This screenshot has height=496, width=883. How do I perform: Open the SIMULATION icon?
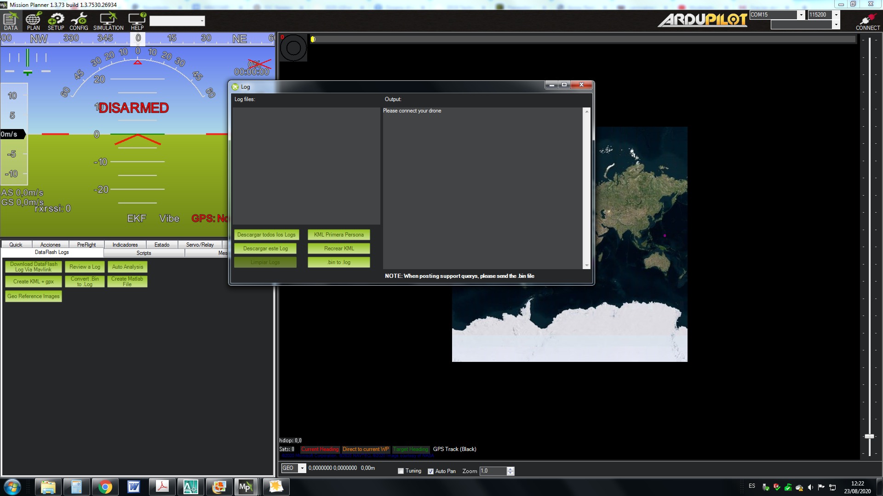tap(108, 21)
